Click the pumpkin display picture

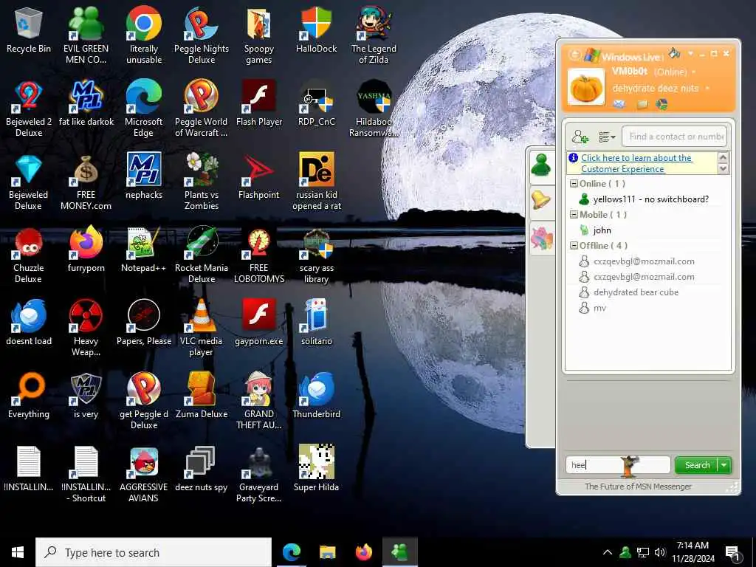(x=585, y=87)
